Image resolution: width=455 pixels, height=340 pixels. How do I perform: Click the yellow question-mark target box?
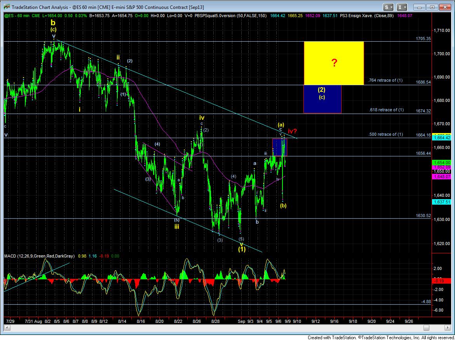(334, 63)
